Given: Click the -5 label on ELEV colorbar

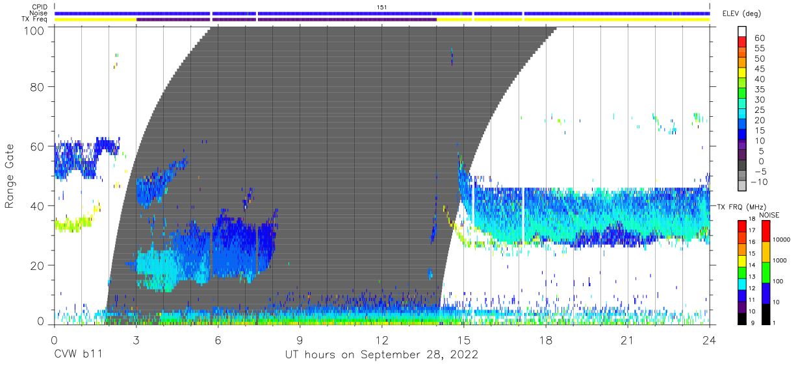Looking at the screenshot, I should click(x=760, y=171).
